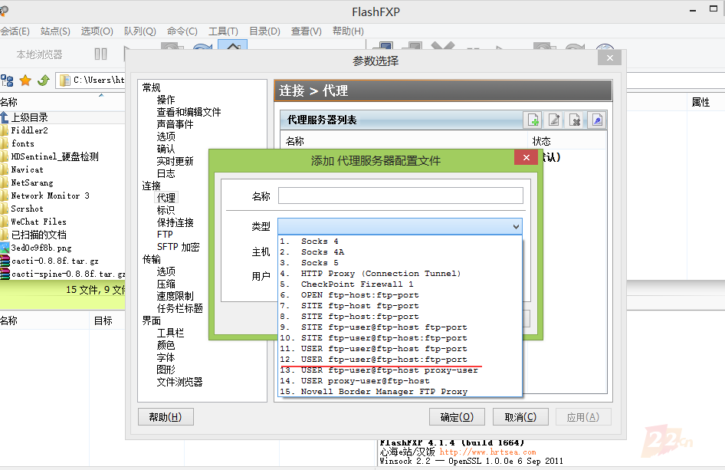Select Novell Border Manager FTP Proxy
The height and width of the screenshot is (470, 725).
(400, 391)
